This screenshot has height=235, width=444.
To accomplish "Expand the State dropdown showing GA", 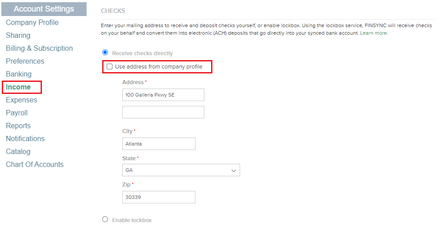I will (181, 170).
